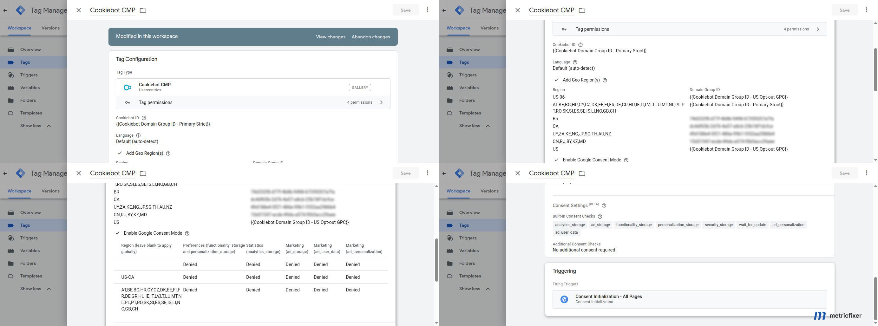Expand Tag permissions chevron in the top-left panel
Image resolution: width=878 pixels, height=326 pixels.
point(381,102)
